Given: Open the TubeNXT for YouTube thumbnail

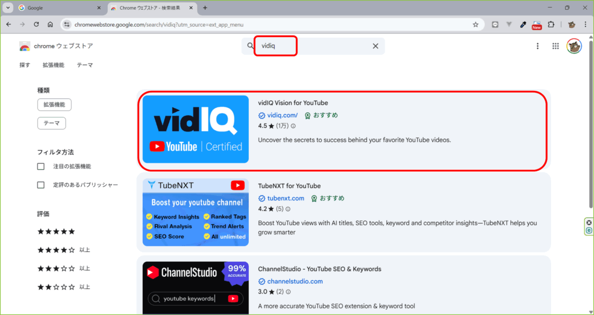Looking at the screenshot, I should [x=195, y=212].
